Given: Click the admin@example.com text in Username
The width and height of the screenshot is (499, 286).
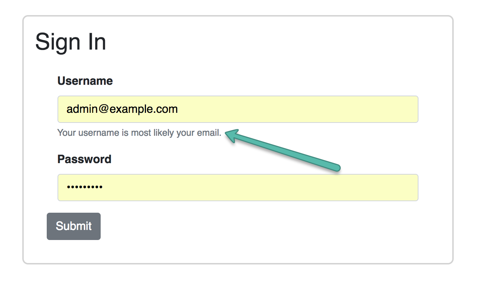Looking at the screenshot, I should tap(122, 109).
